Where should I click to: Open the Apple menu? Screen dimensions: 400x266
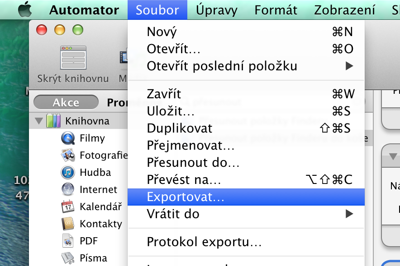coord(25,10)
